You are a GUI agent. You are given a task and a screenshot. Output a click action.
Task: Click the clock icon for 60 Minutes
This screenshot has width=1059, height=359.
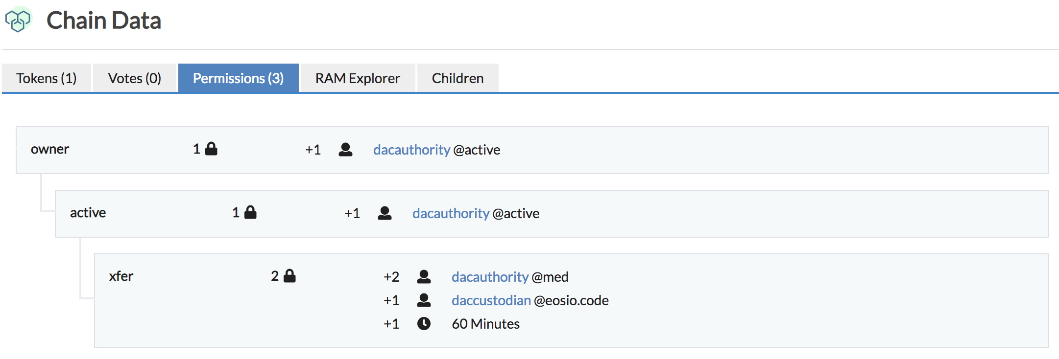click(x=424, y=324)
